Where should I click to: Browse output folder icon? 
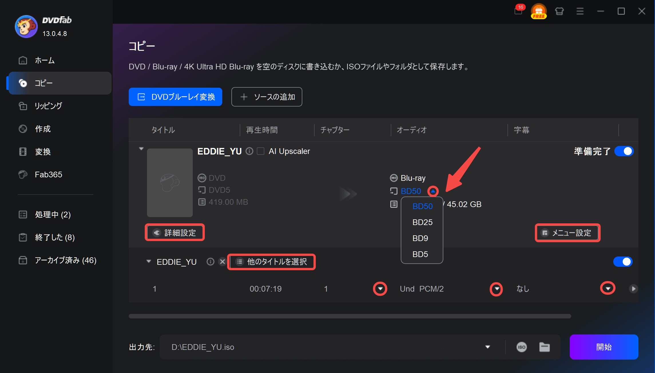coord(544,347)
